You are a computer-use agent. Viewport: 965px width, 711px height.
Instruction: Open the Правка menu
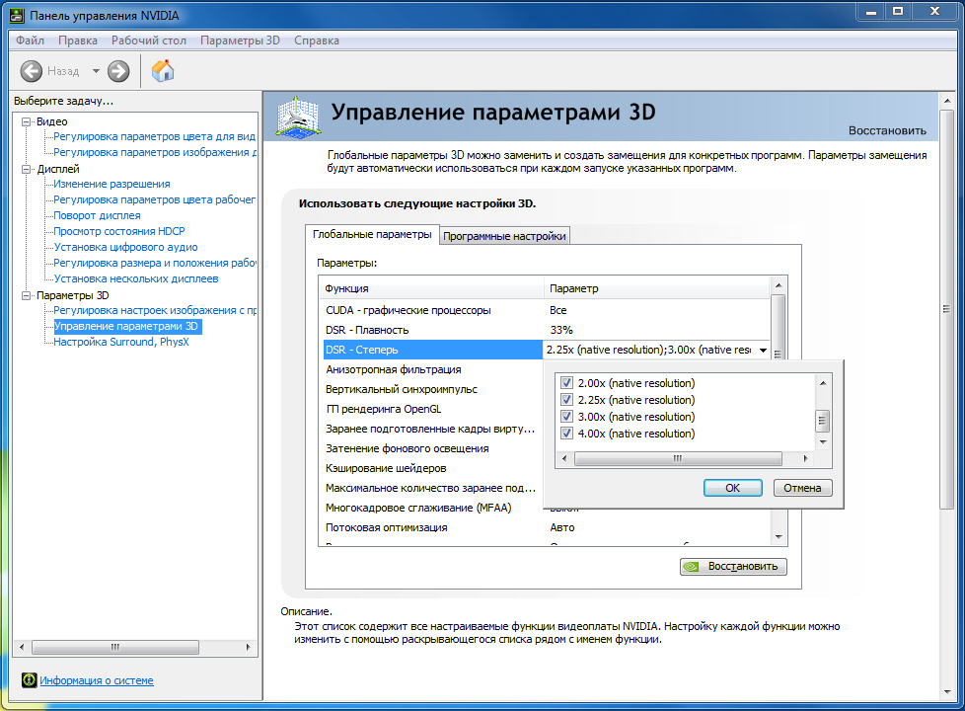78,40
